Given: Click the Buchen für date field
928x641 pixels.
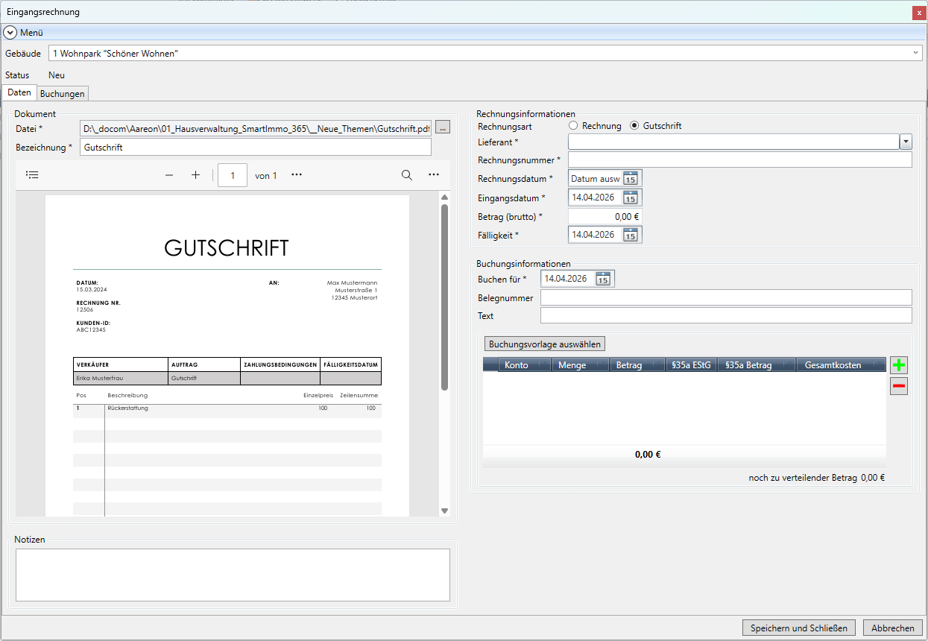Looking at the screenshot, I should (x=568, y=279).
